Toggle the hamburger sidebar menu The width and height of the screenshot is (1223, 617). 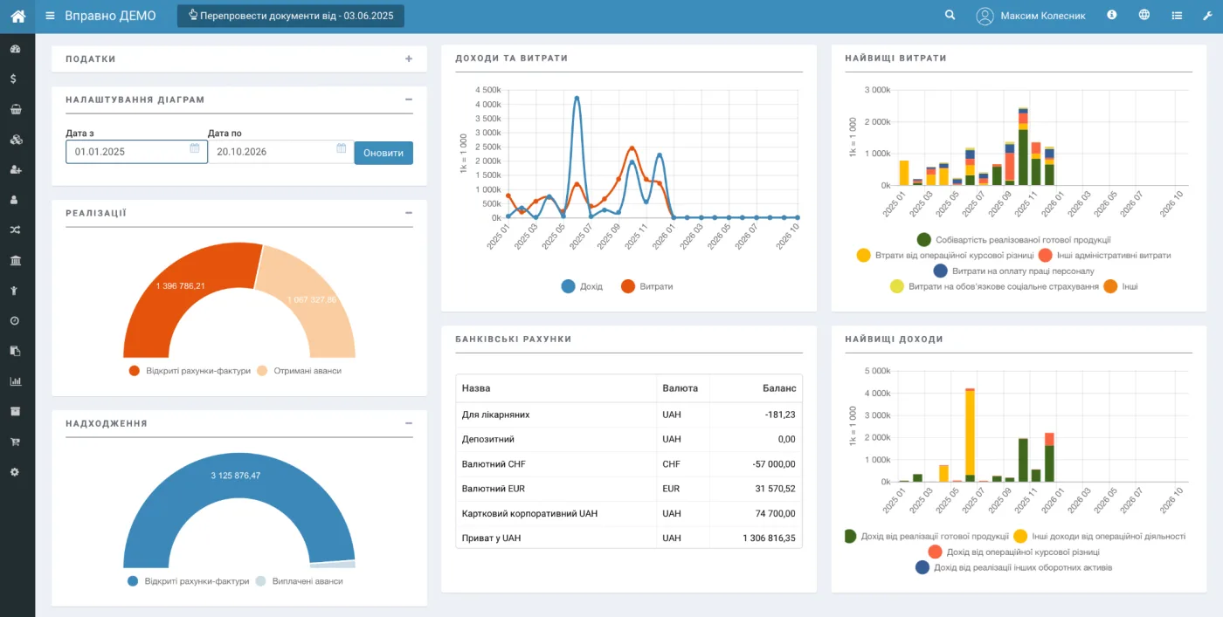(50, 16)
